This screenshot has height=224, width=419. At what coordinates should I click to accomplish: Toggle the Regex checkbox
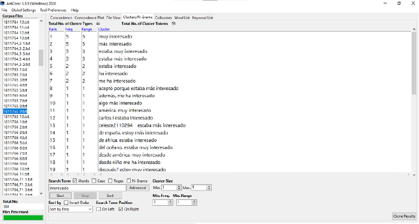coord(110,181)
